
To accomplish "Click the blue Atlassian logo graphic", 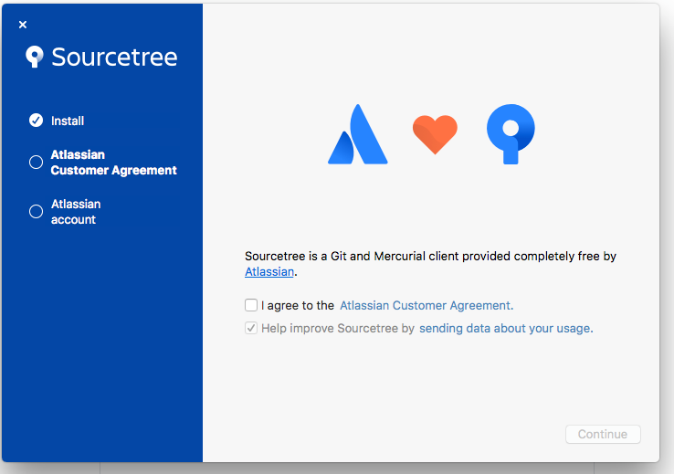I will point(358,134).
